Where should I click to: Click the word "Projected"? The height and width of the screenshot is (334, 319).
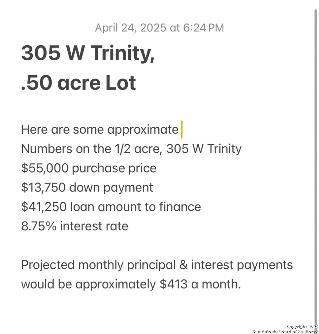(48, 265)
